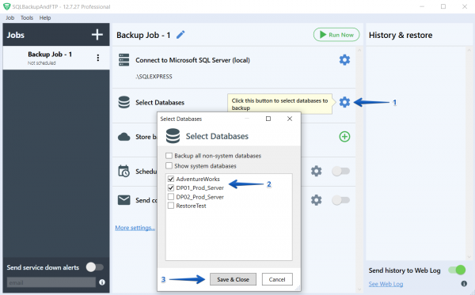Click the .\SQLEXPRESS server name
The image size is (475, 295).
(154, 77)
